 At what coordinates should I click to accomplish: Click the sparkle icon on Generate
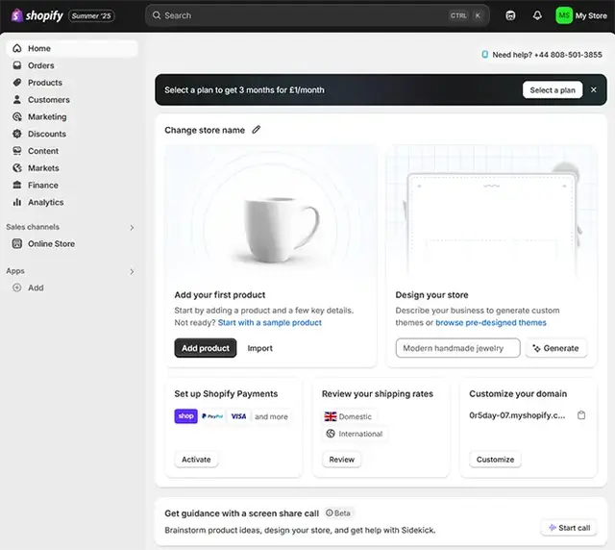(536, 348)
